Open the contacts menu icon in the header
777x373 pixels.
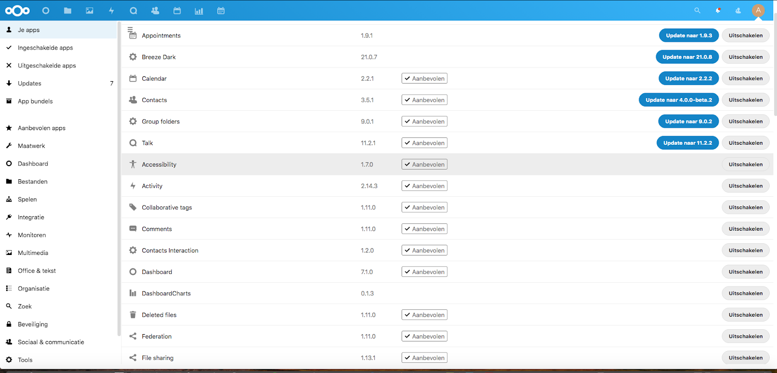click(738, 11)
